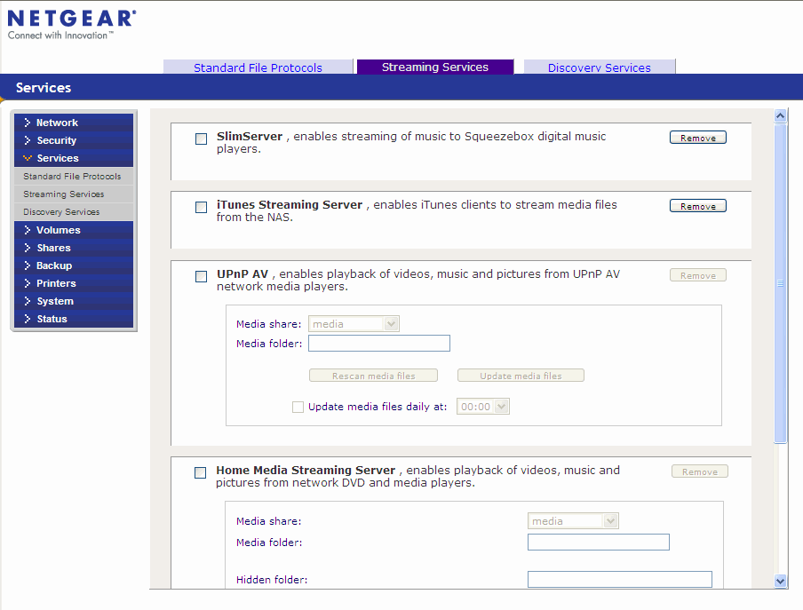Click Remove for Home Media Streaming Server

pos(700,471)
